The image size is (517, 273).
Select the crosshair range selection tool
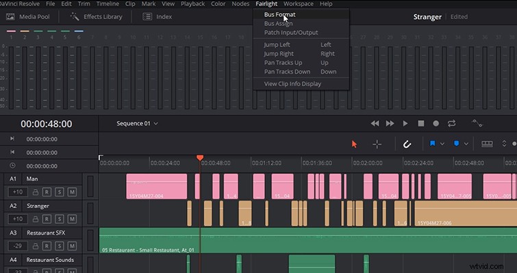click(377, 144)
